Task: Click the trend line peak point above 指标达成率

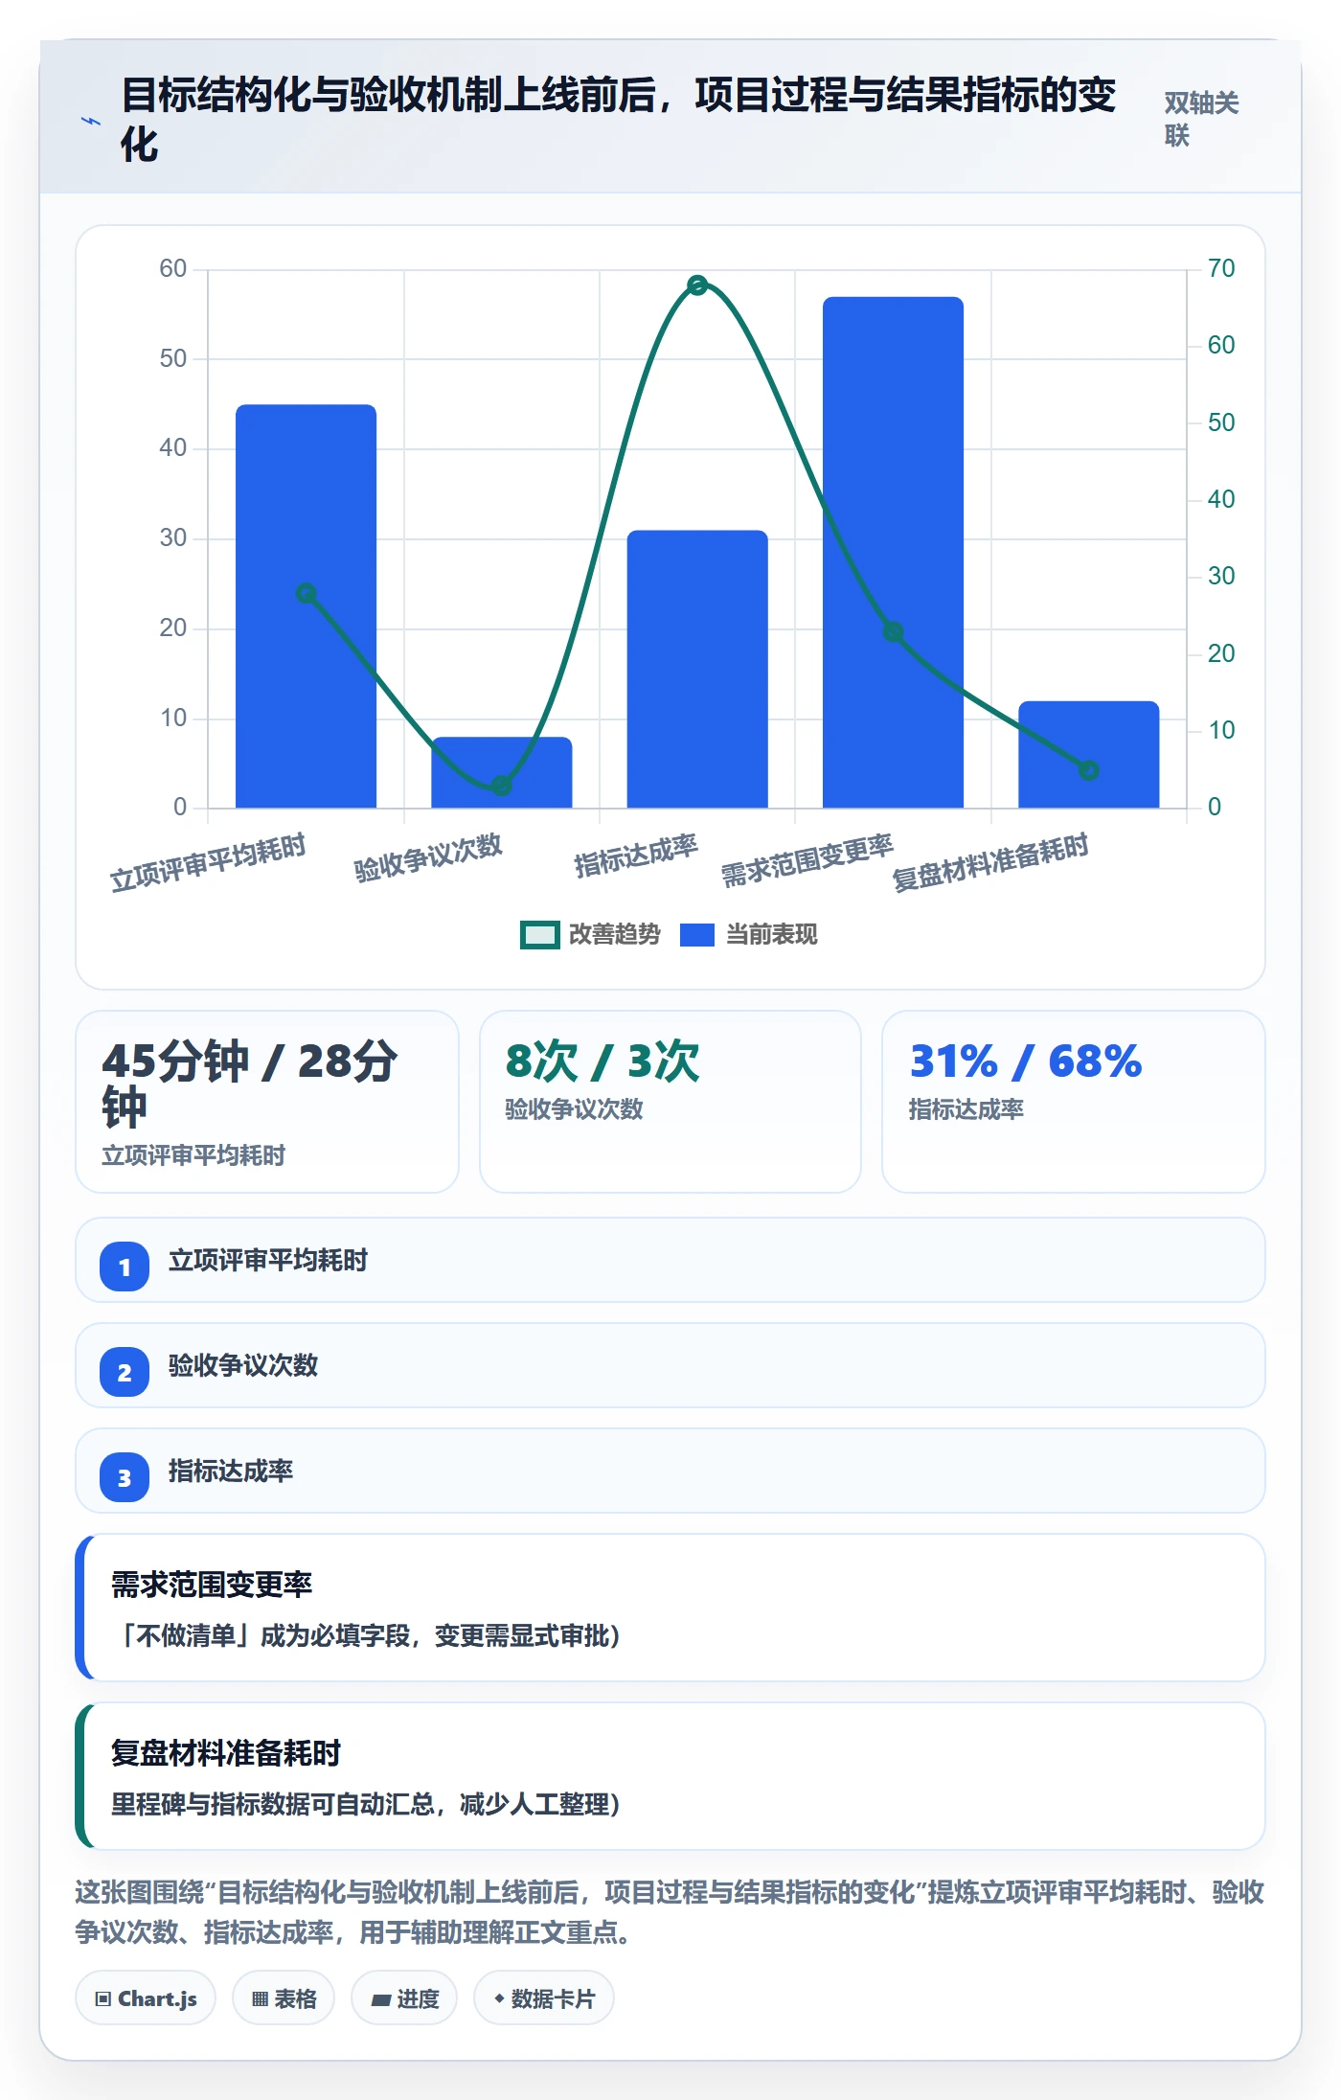Action: click(x=697, y=285)
